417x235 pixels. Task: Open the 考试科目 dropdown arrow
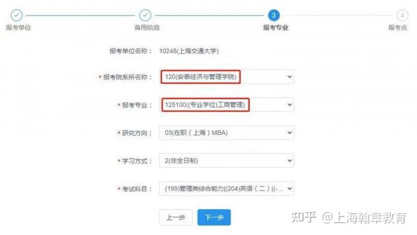[x=290, y=189]
